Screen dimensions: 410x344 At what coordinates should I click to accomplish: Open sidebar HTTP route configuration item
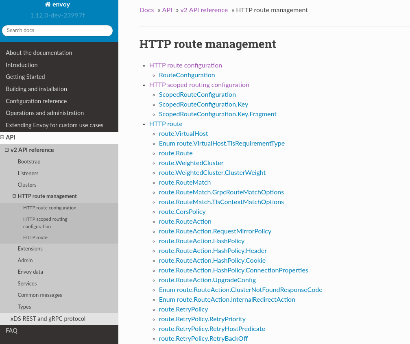coord(50,208)
